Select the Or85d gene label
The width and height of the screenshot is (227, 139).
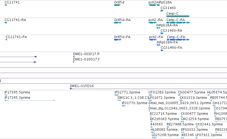pyautogui.click(x=119, y=2)
